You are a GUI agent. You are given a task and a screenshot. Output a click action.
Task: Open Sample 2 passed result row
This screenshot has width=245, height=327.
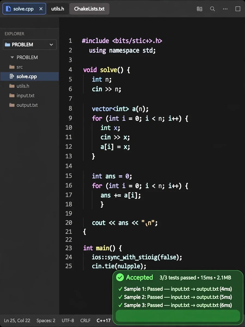pos(175,297)
